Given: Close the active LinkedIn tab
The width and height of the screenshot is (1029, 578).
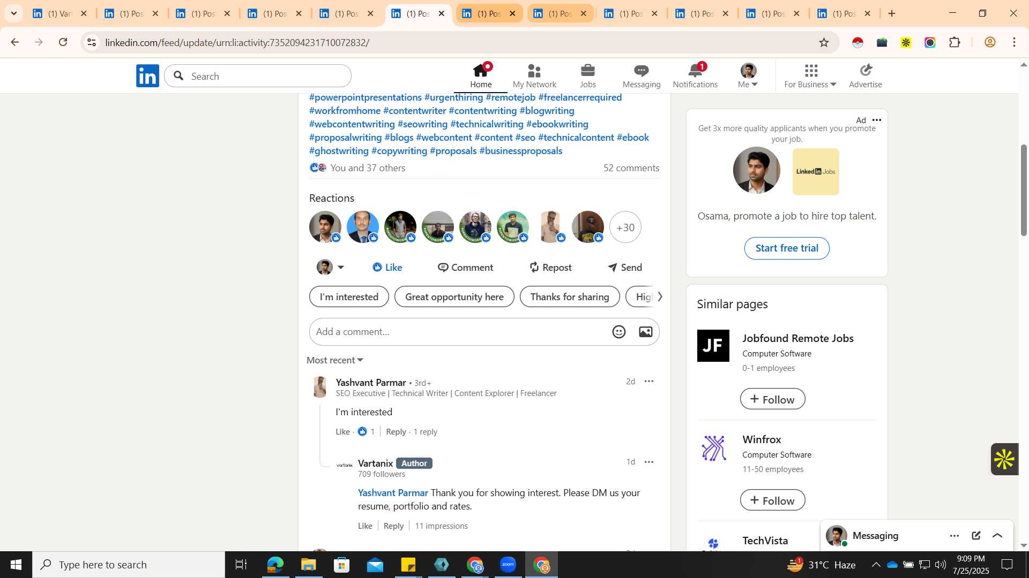Looking at the screenshot, I should pos(442,13).
